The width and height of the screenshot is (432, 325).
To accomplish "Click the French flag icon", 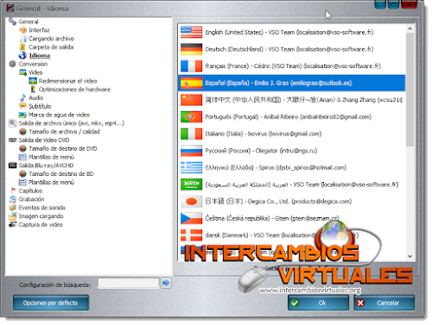I will point(191,66).
